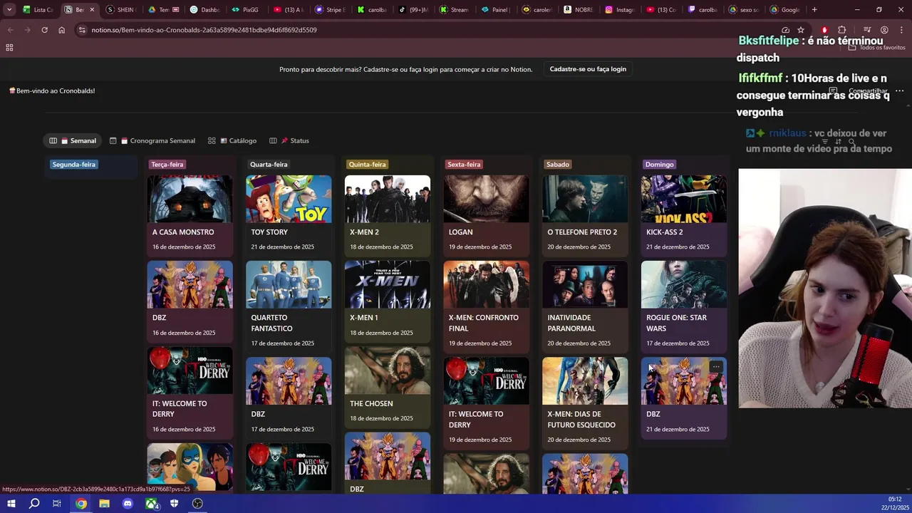The image size is (912, 513).
Task: Click the Sabado column tag
Action: 557,165
